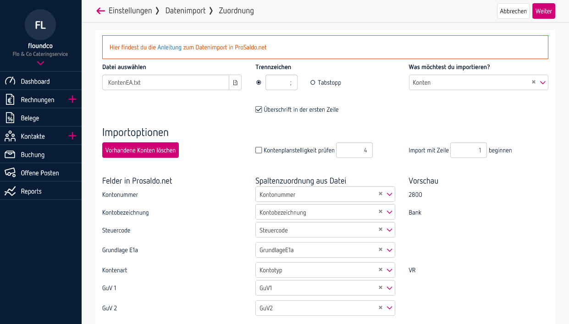Viewport: 569px width, 324px height.
Task: Open the Kontonummer column mapping dropdown
Action: click(x=389, y=194)
